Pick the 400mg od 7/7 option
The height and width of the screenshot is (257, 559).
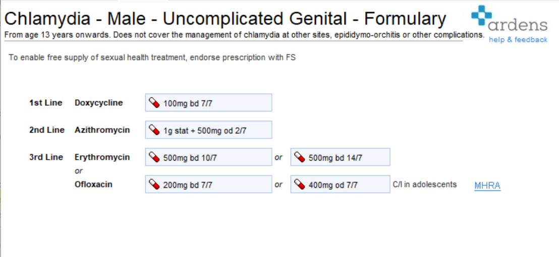340,184
